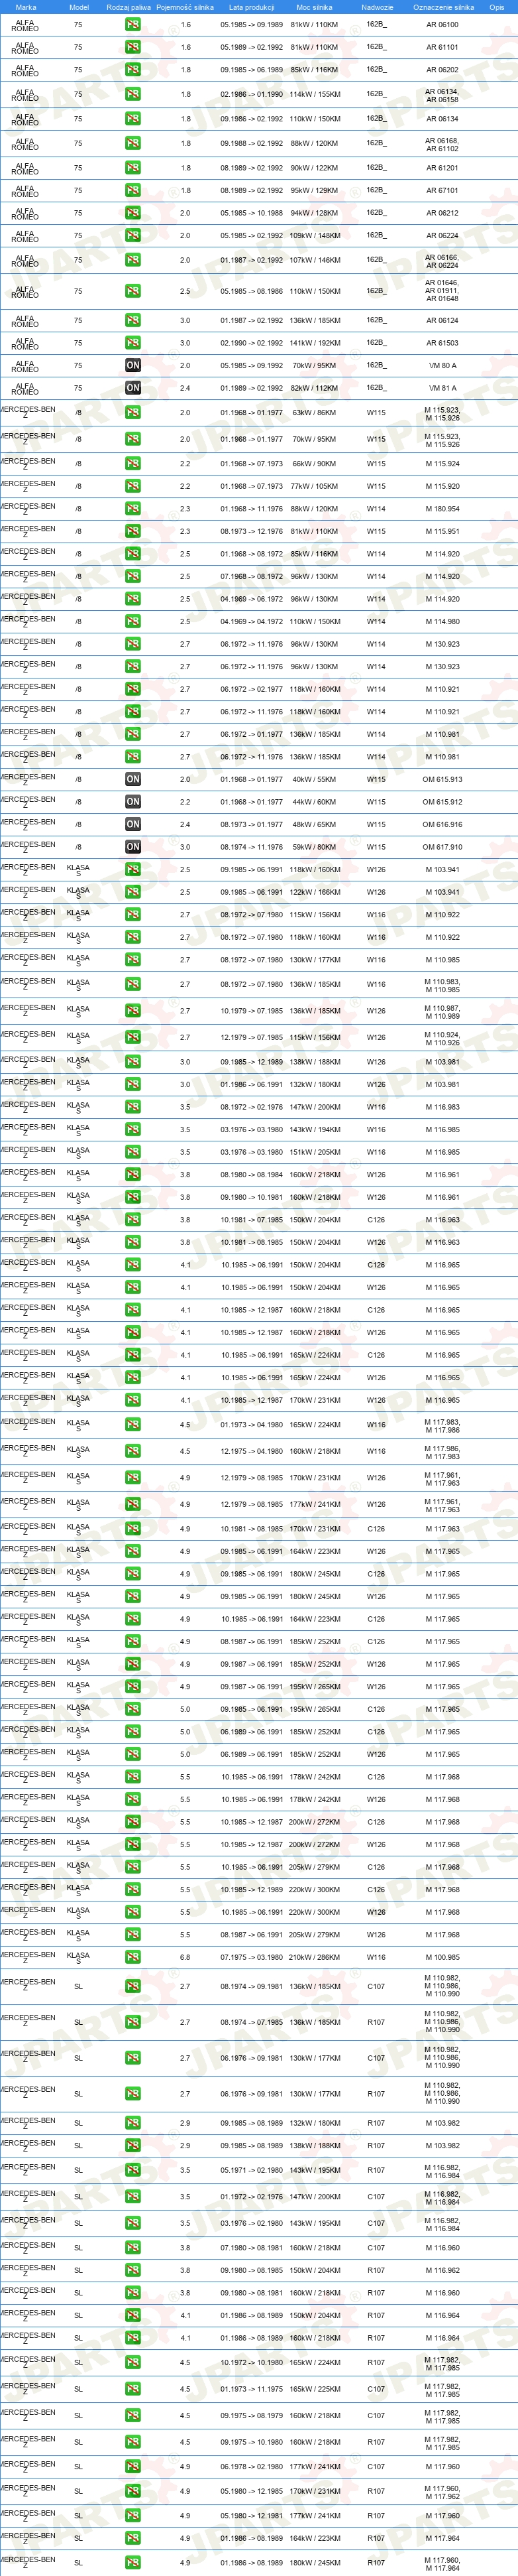Click production years 05.1985 -> 10.1988
The width and height of the screenshot is (518, 2576).
click(x=252, y=213)
